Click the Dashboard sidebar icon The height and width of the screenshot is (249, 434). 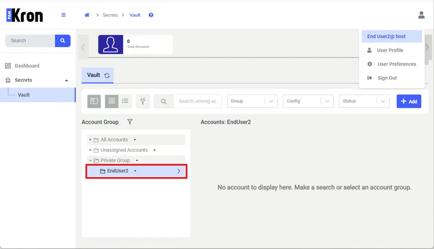[8, 66]
